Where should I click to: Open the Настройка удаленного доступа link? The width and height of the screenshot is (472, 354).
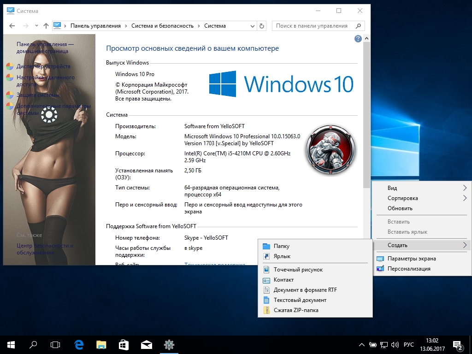click(x=46, y=81)
